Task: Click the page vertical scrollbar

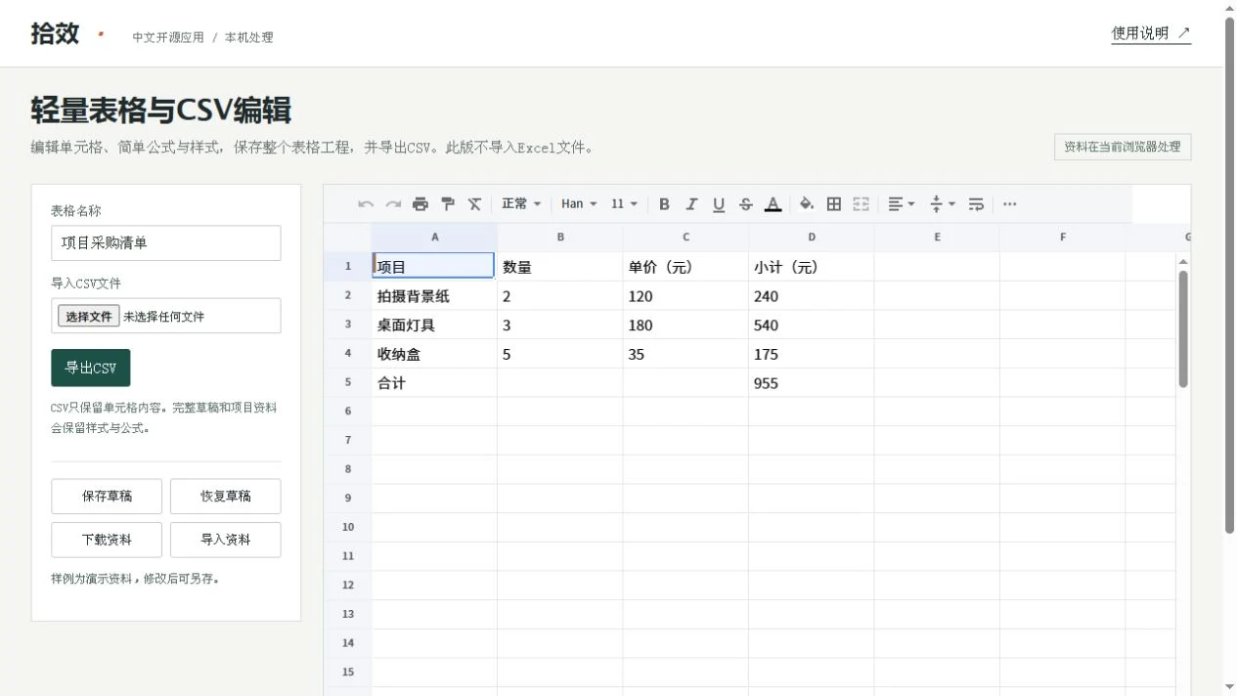Action: (1230, 275)
